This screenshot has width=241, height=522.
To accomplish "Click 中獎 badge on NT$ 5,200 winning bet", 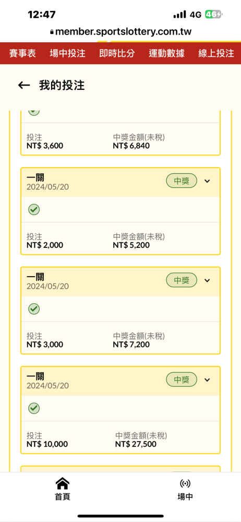I will coord(182,181).
